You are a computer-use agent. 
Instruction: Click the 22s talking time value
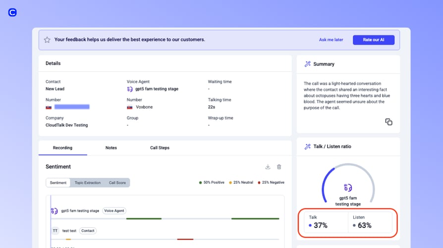[211, 107]
